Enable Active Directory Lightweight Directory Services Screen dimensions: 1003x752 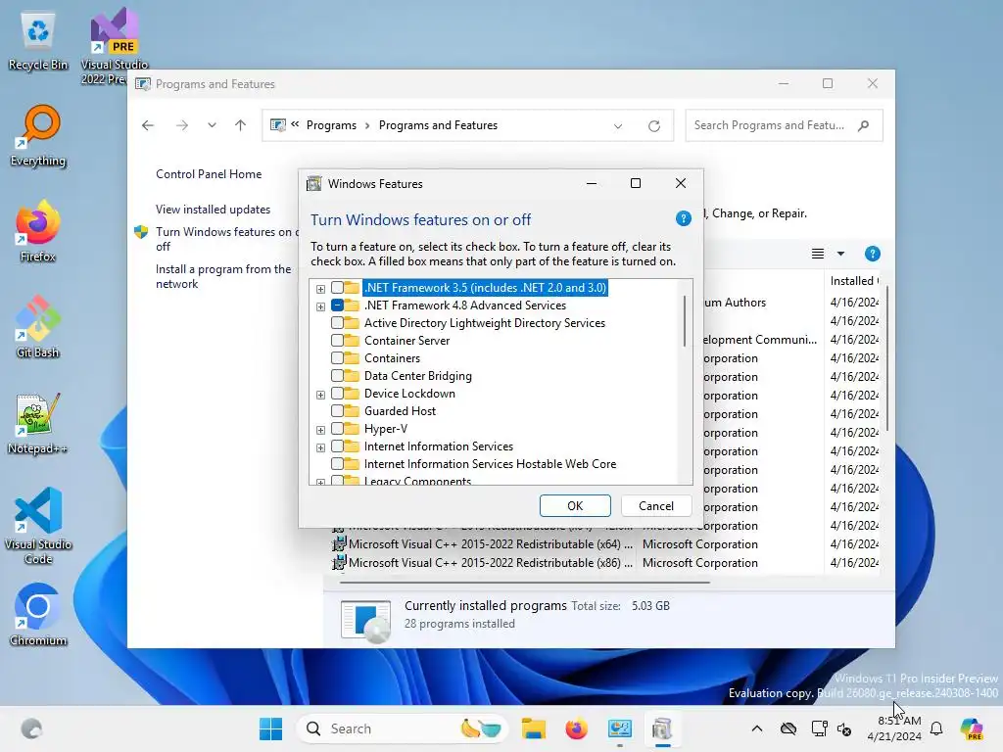point(337,323)
